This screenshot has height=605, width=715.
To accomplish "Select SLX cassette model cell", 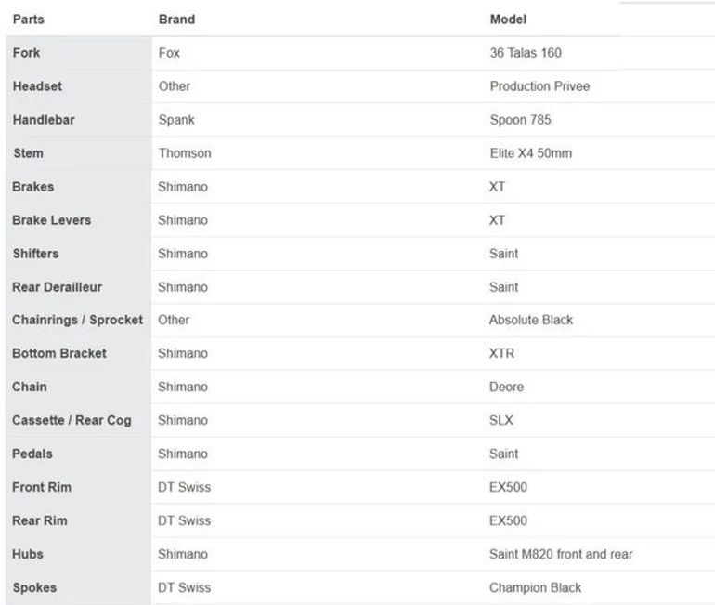I will pos(500,420).
